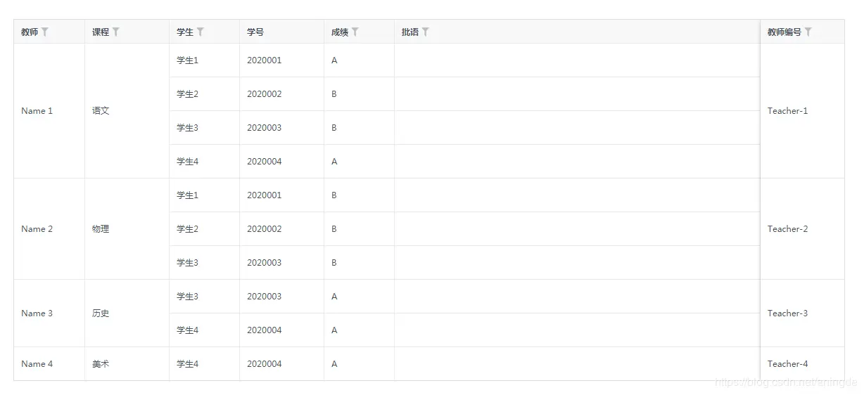Click the 课程 column header label
This screenshot has height=395, width=864.
(101, 32)
